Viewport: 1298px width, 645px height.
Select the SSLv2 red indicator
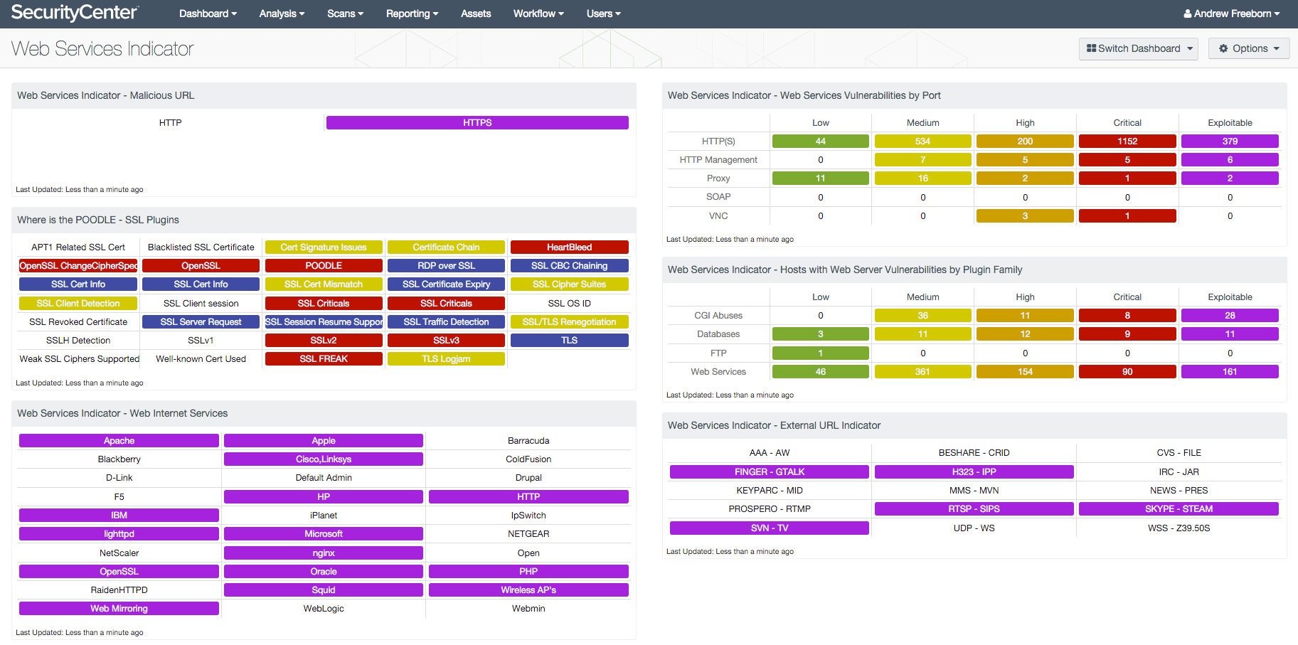tap(324, 341)
